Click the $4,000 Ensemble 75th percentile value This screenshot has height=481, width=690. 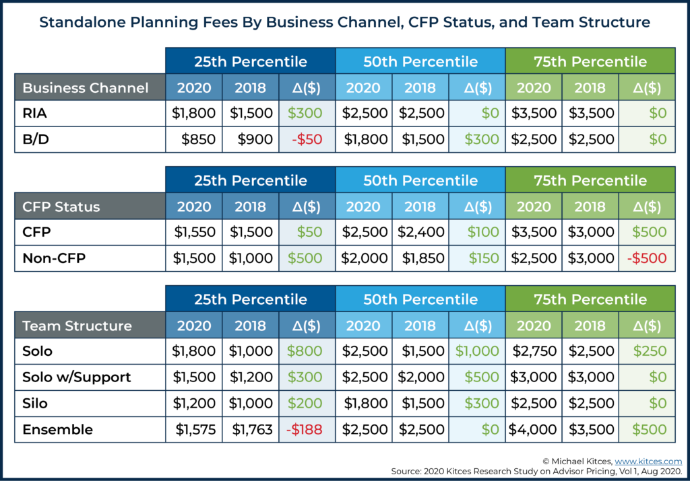tap(532, 429)
